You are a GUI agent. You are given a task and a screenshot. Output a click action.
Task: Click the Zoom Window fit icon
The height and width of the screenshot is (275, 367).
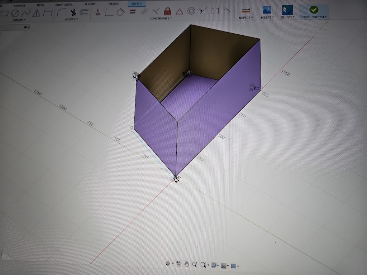[x=203, y=265]
